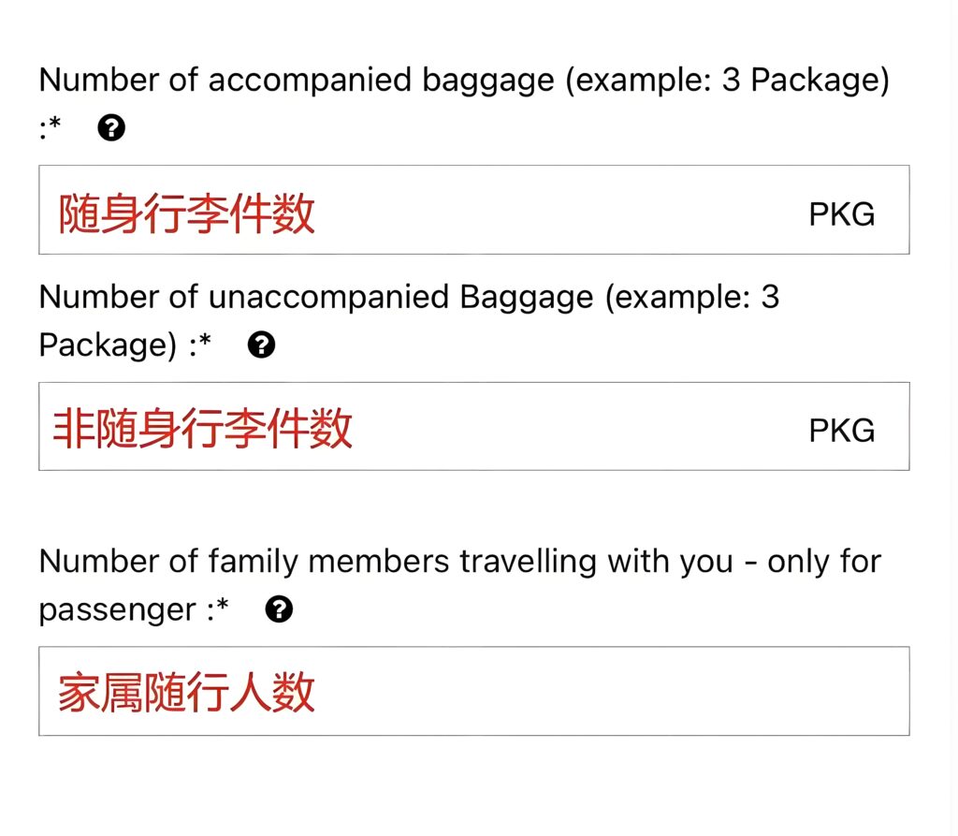Show help for family members travelling
This screenshot has width=958, height=836.
pyautogui.click(x=279, y=610)
